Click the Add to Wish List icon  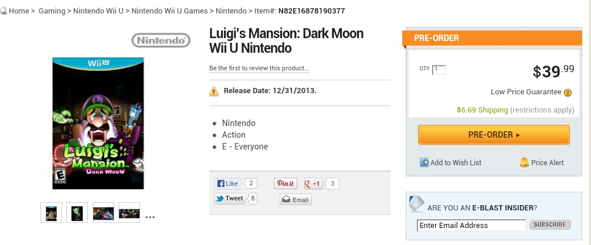tap(424, 162)
